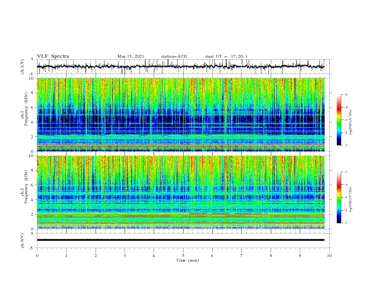Click the ch.2 color bar log(PSD) label

tap(351, 200)
